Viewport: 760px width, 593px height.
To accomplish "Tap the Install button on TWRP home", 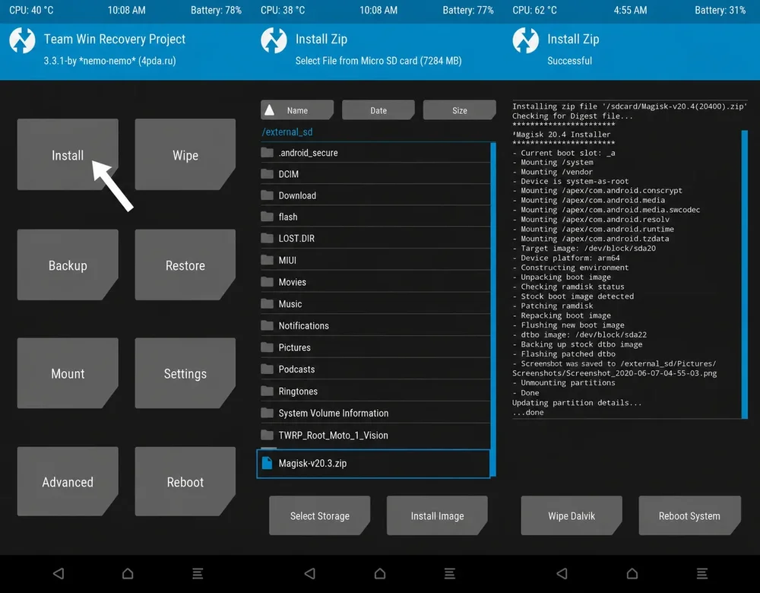I will 68,154.
